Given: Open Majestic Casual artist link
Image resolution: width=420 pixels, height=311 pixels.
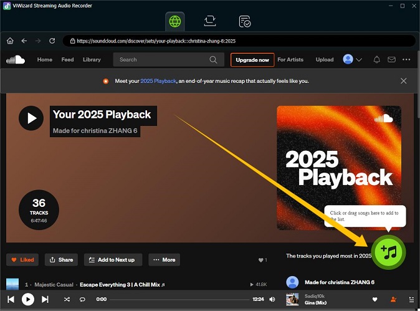Looking at the screenshot, I should coord(54,284).
